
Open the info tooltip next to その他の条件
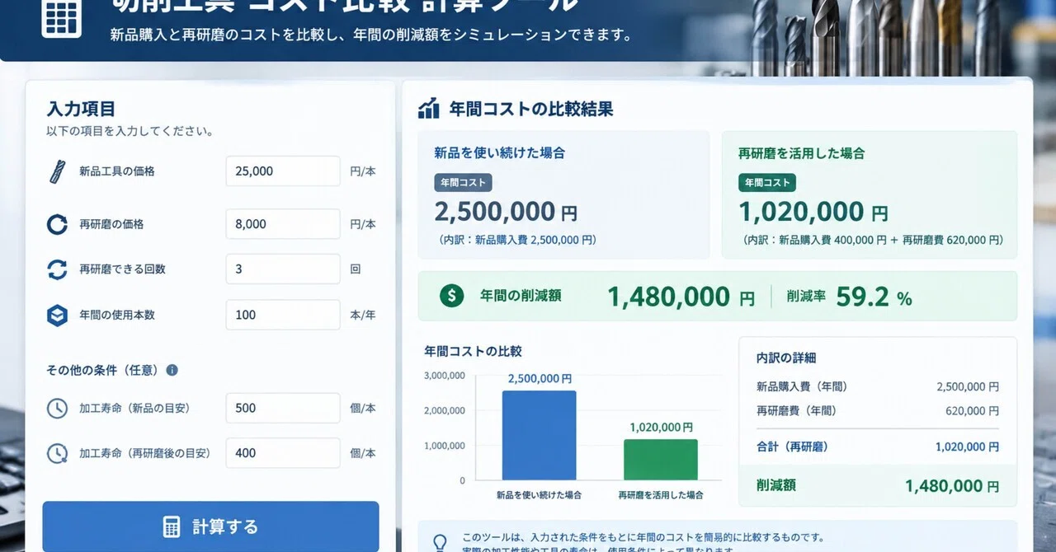click(x=172, y=370)
